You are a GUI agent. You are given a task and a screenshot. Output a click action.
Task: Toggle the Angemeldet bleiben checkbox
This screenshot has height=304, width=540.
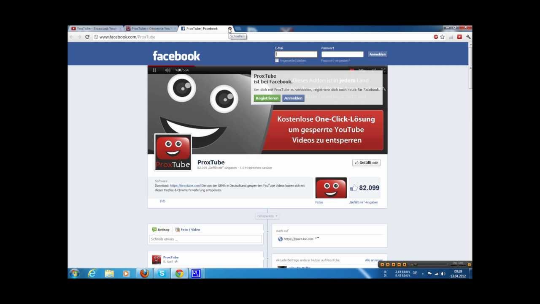point(277,60)
